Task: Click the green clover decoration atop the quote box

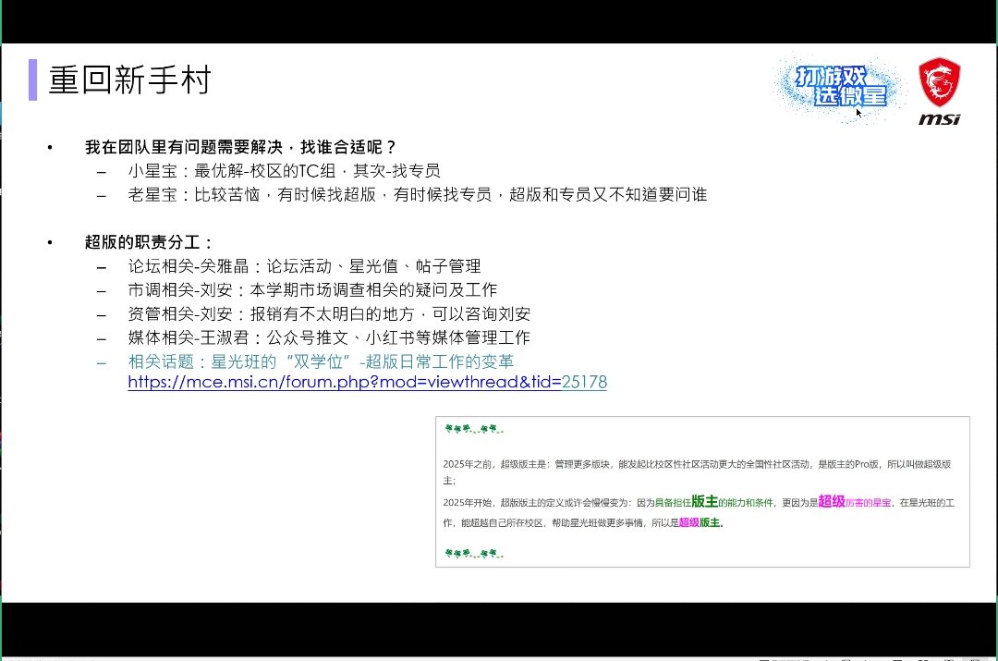Action: coord(471,428)
